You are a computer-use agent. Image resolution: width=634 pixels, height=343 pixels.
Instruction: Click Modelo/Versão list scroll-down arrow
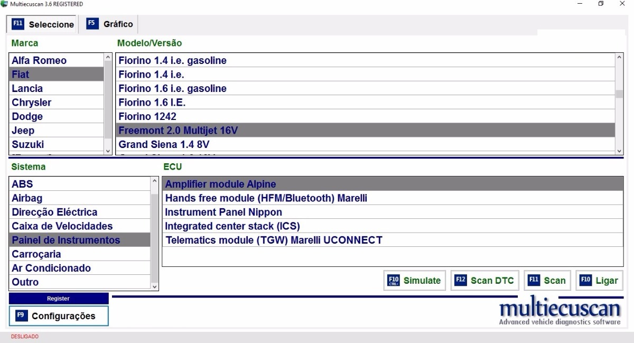point(619,151)
